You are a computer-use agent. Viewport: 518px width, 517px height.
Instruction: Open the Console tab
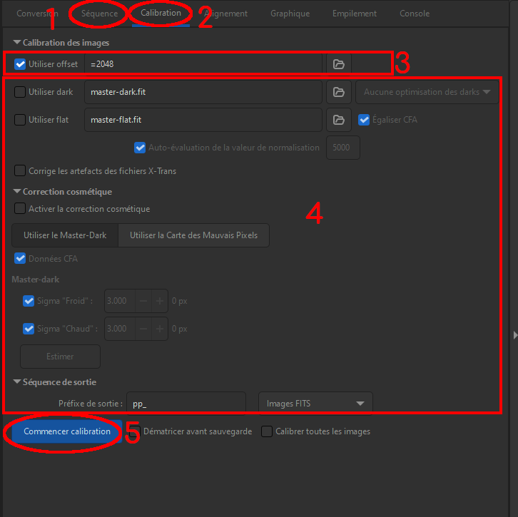click(x=415, y=14)
